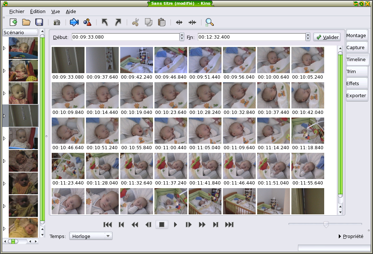Toggle the stop button in transport controls

click(162, 225)
